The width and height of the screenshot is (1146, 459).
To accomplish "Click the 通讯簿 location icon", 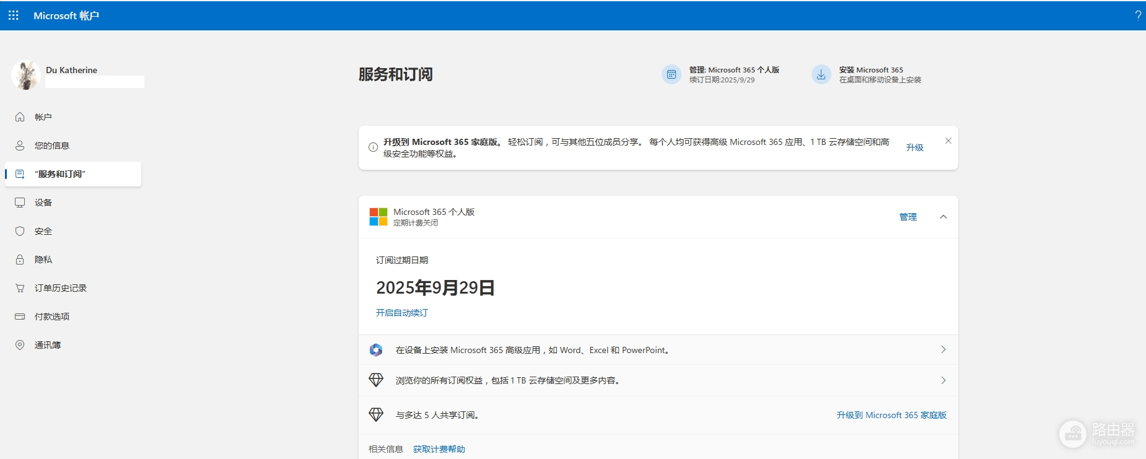I will [x=20, y=345].
